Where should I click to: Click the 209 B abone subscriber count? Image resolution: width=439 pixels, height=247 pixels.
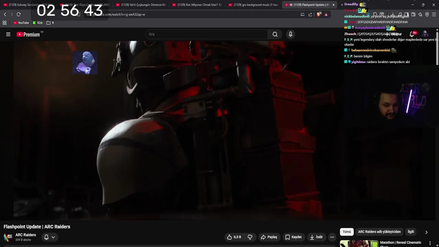pyautogui.click(x=23, y=240)
